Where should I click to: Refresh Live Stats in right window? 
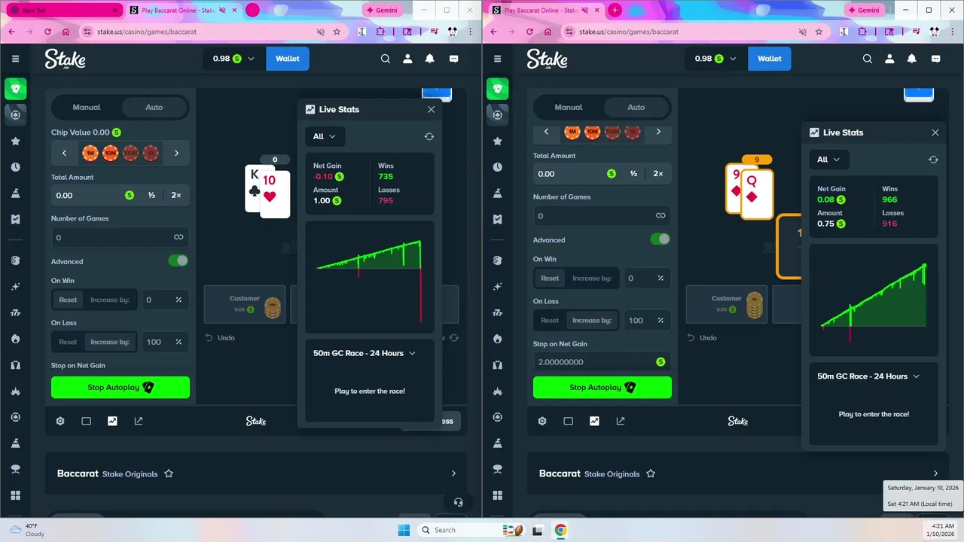(933, 160)
